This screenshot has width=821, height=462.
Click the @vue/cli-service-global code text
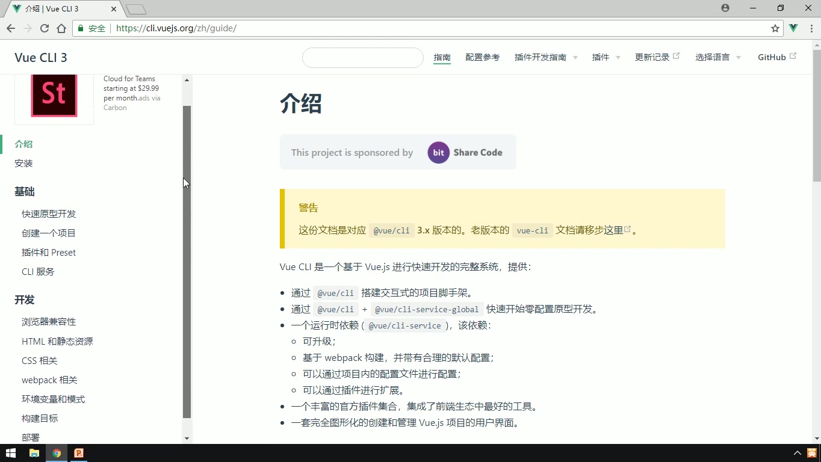point(427,309)
